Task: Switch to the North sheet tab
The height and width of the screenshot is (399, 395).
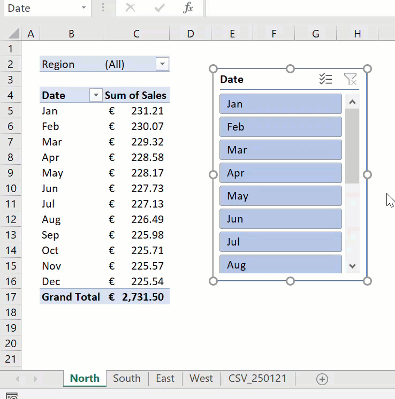Action: pyautogui.click(x=85, y=378)
